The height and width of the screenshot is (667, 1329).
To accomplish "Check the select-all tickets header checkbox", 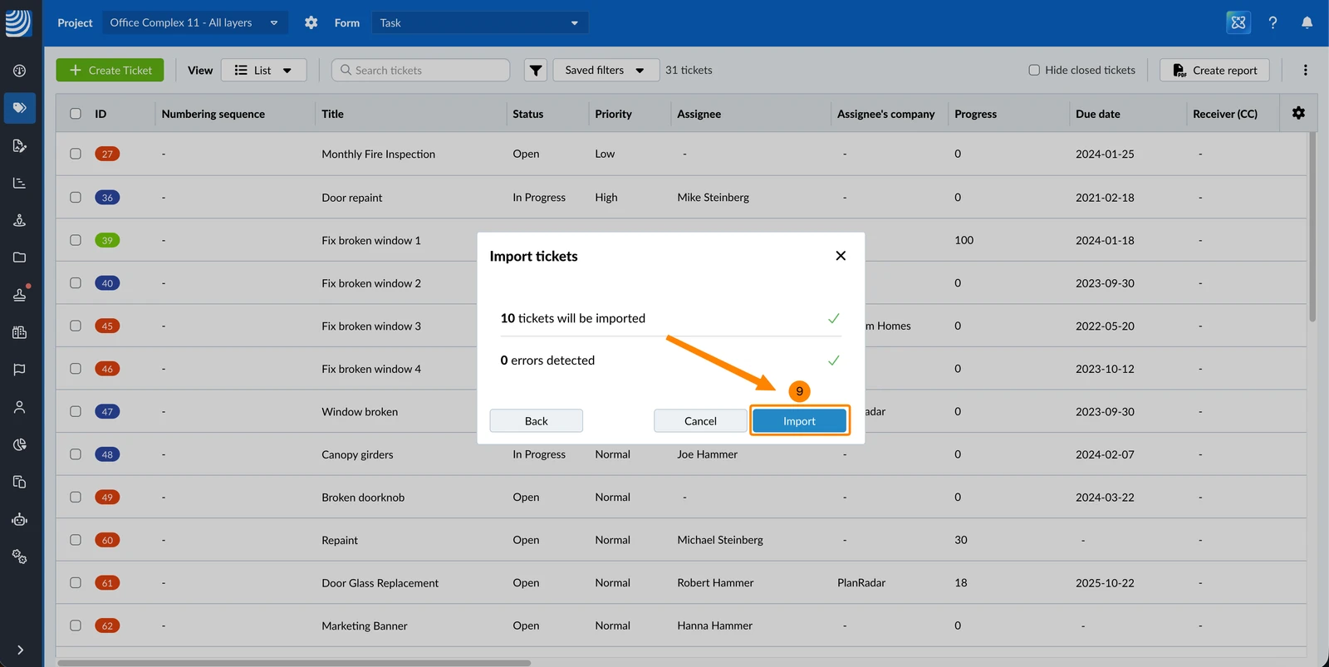I will [x=76, y=114].
